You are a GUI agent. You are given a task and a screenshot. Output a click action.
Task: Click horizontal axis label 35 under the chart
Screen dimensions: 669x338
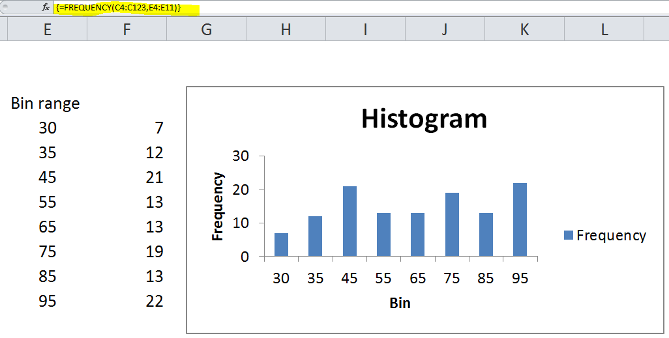[x=316, y=278]
